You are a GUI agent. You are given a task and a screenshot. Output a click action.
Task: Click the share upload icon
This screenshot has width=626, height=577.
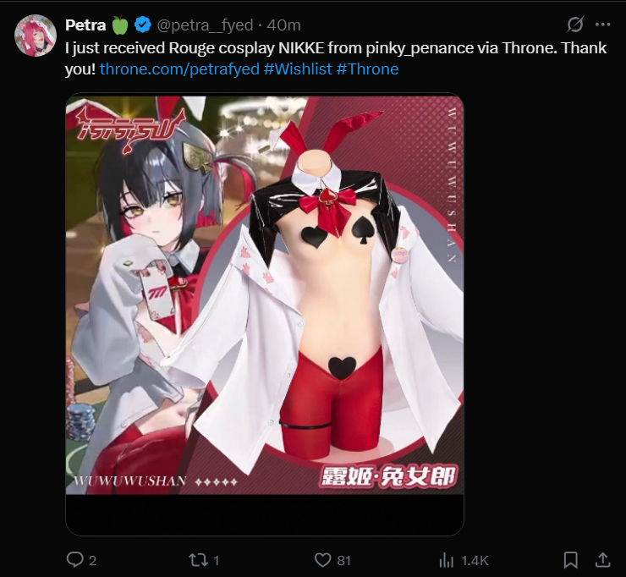point(603,560)
